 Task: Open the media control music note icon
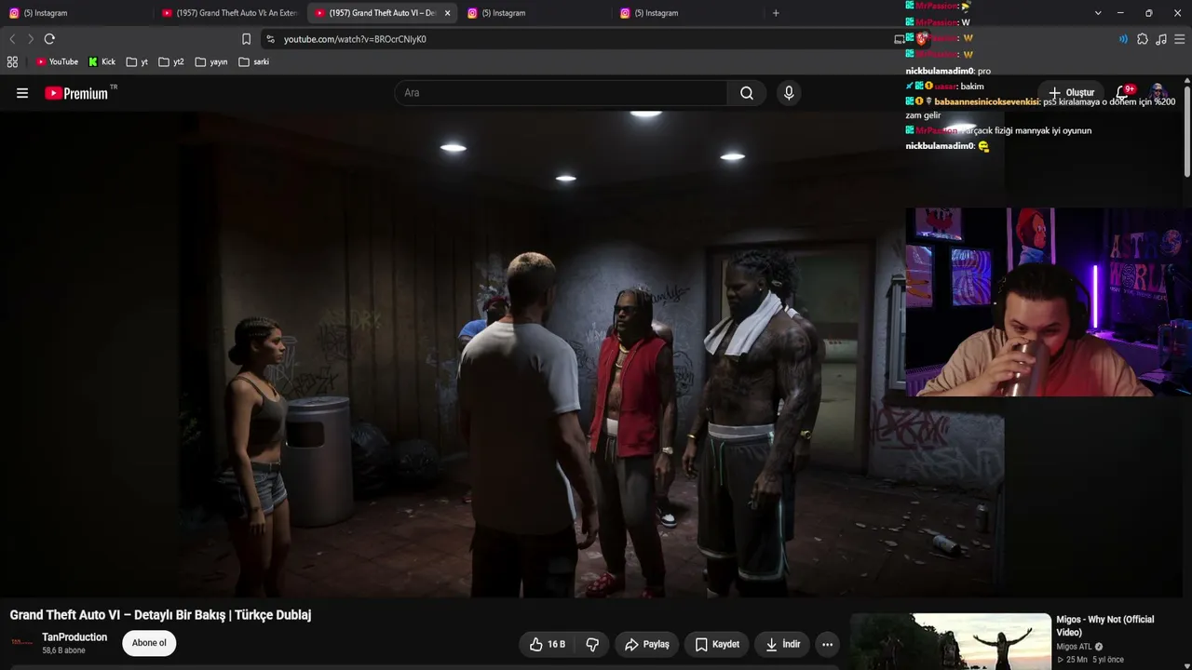[x=1161, y=39]
